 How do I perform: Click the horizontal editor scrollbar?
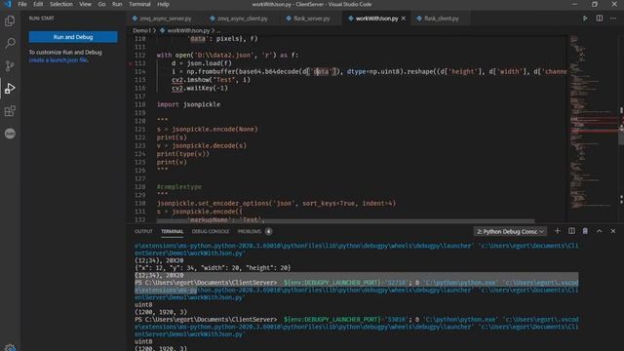[x=345, y=220]
